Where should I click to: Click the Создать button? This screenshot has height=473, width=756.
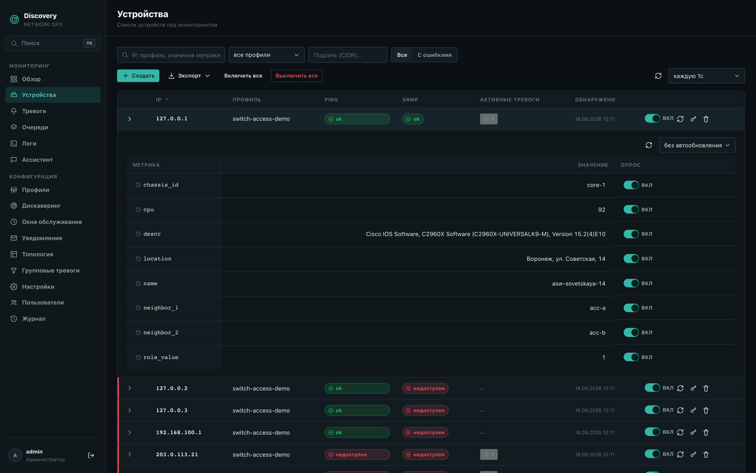click(x=138, y=76)
